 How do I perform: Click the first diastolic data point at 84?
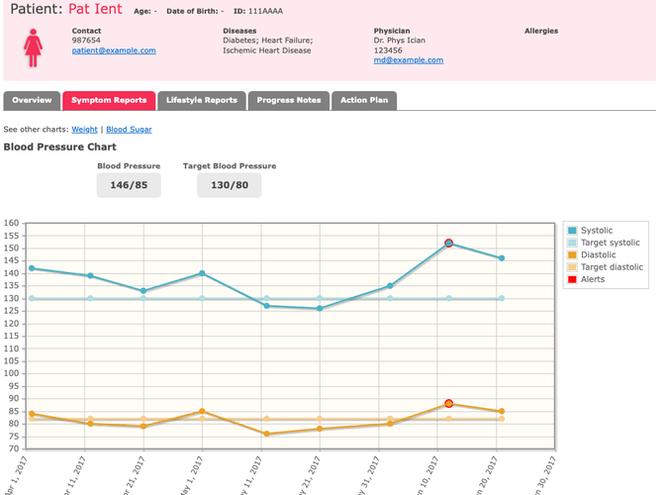(32, 414)
